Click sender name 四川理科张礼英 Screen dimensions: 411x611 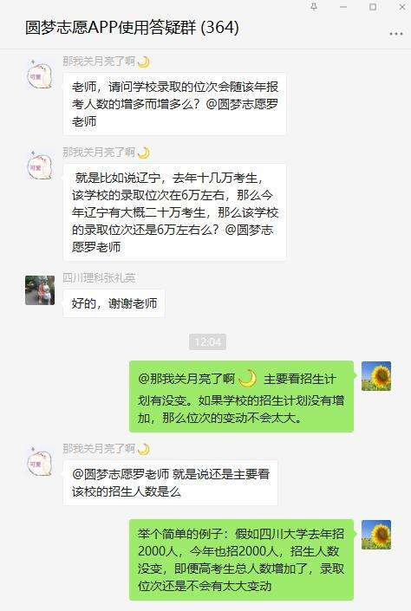coord(99,278)
